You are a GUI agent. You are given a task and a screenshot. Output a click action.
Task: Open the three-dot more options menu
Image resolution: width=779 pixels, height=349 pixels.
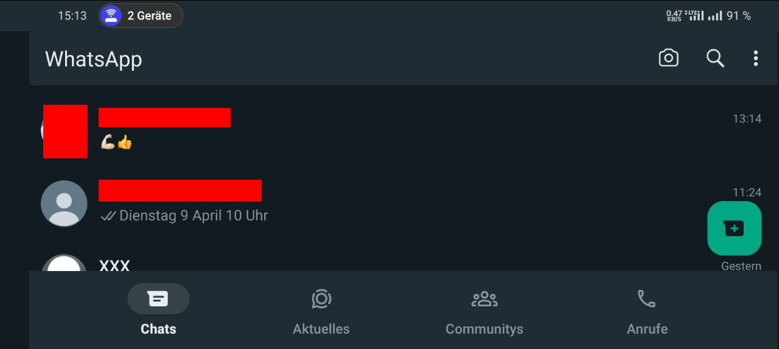[755, 58]
